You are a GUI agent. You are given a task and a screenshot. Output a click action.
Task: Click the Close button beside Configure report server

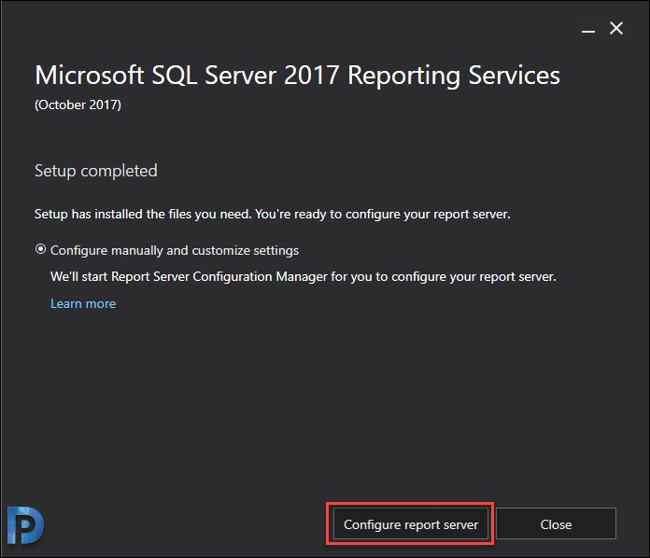coord(556,524)
